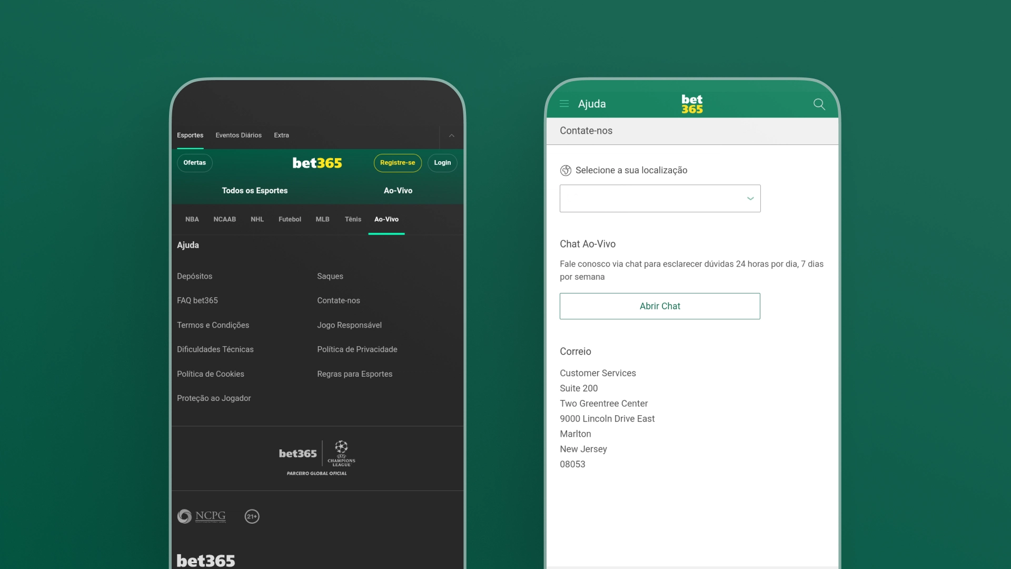Open the Login option
Image resolution: width=1011 pixels, height=569 pixels.
pyautogui.click(x=442, y=163)
